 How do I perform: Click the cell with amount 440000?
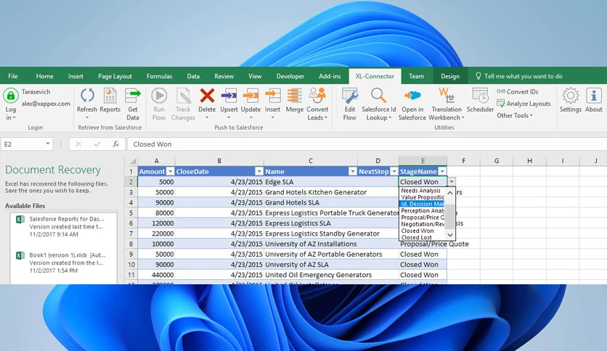pyautogui.click(x=156, y=275)
